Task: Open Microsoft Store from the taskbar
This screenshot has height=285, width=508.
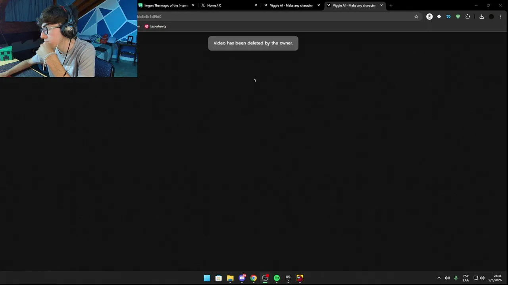Action: (x=218, y=278)
